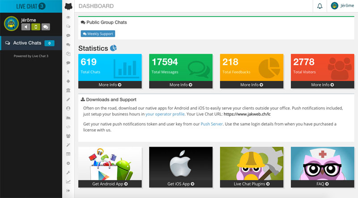Click the notification bell icon
This screenshot has width=358, height=198.
(320, 6)
